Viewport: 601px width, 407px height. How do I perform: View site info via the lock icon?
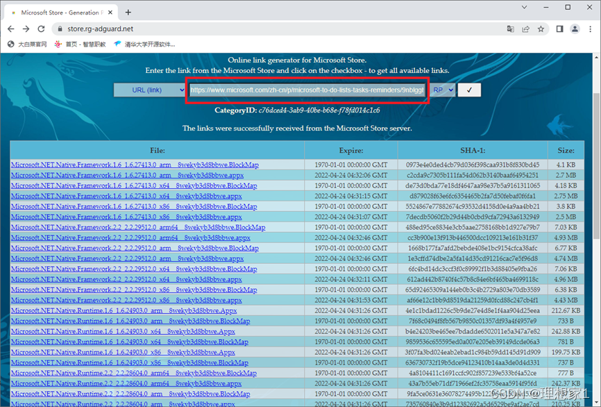[60, 28]
